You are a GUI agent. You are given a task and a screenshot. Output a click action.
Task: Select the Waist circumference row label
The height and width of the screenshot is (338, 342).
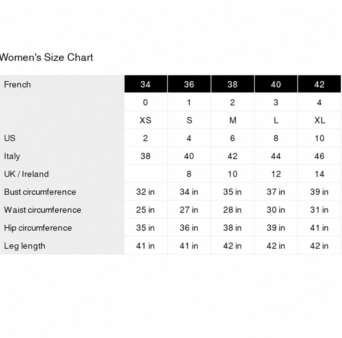(43, 210)
